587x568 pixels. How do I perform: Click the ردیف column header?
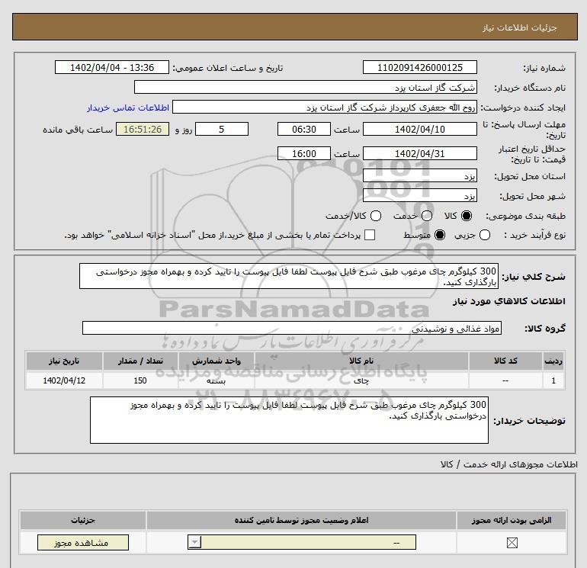(553, 361)
